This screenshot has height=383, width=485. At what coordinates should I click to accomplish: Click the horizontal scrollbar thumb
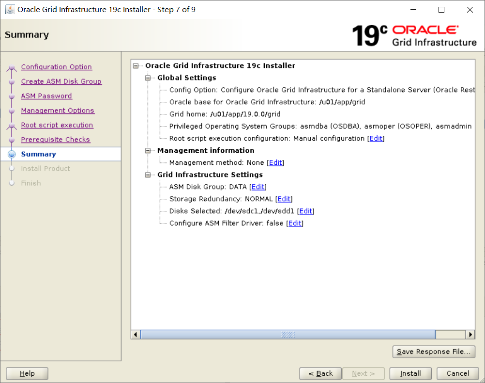point(288,335)
